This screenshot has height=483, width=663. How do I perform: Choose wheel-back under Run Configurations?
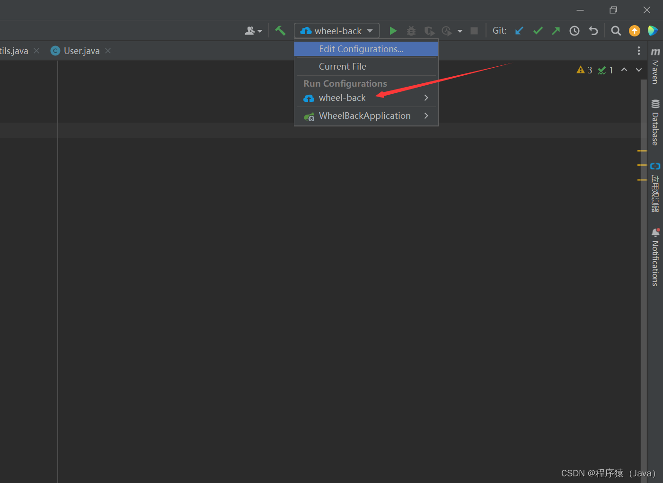366,98
